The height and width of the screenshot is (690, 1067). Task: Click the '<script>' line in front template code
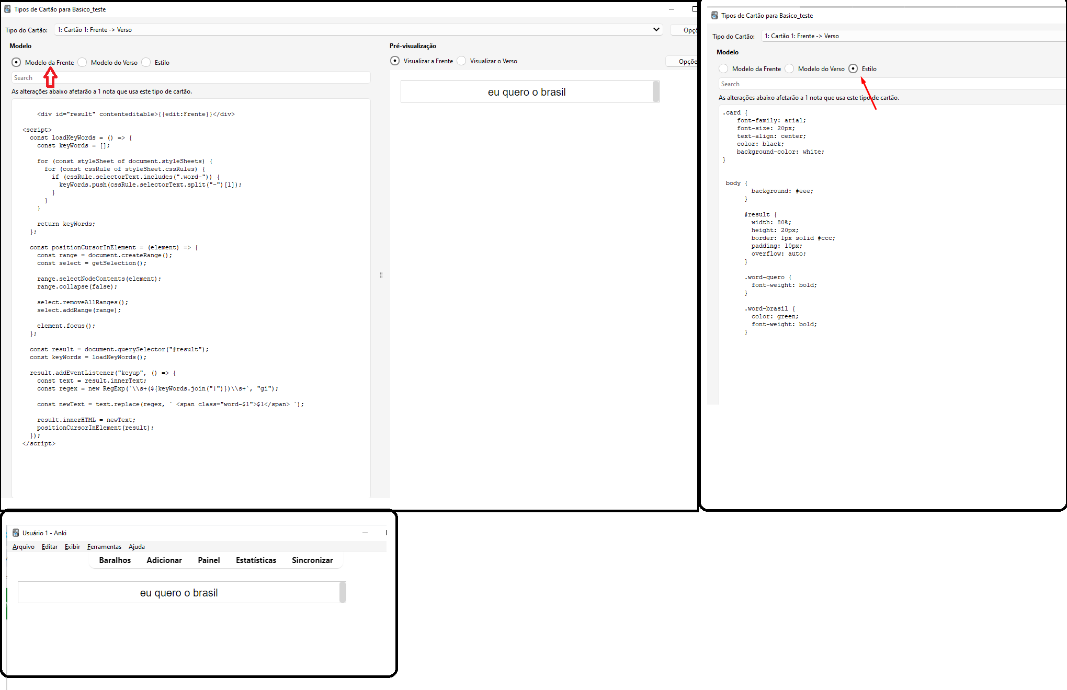coord(37,130)
